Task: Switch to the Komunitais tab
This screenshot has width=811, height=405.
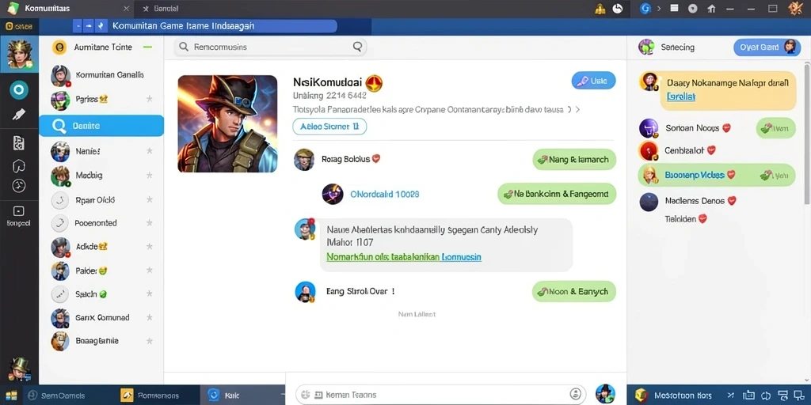Action: pos(67,9)
